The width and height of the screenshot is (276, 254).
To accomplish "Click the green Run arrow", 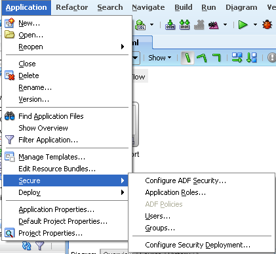I will [243, 25].
